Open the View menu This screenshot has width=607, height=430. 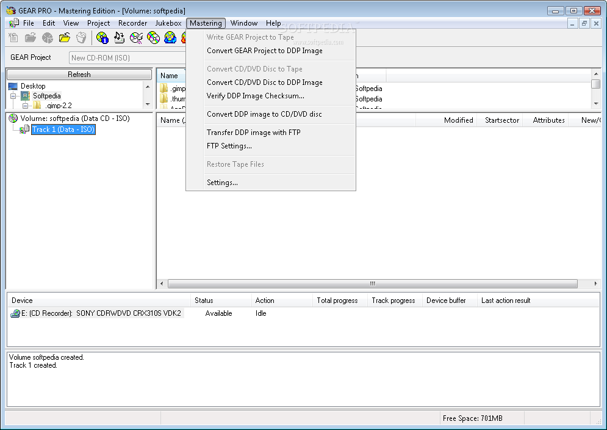tap(71, 23)
